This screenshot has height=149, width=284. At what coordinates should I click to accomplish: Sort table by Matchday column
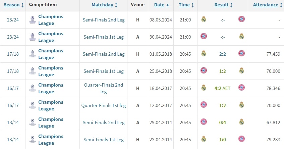pyautogui.click(x=104, y=5)
